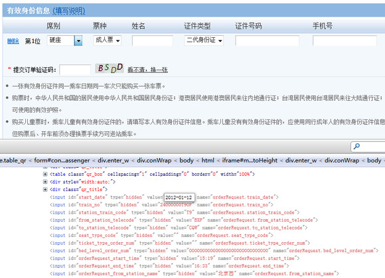Click the BSDD captcha image
Image resolution: width=385 pixels, height=278 pixels.
pos(110,68)
